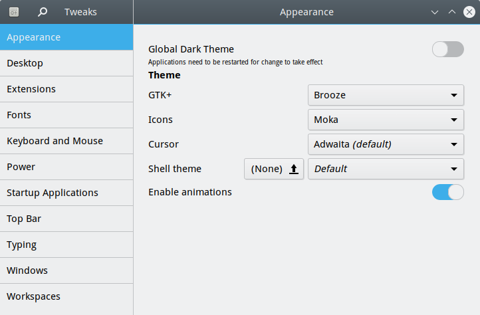Click the Tweaks application menu icon

[x=14, y=12]
